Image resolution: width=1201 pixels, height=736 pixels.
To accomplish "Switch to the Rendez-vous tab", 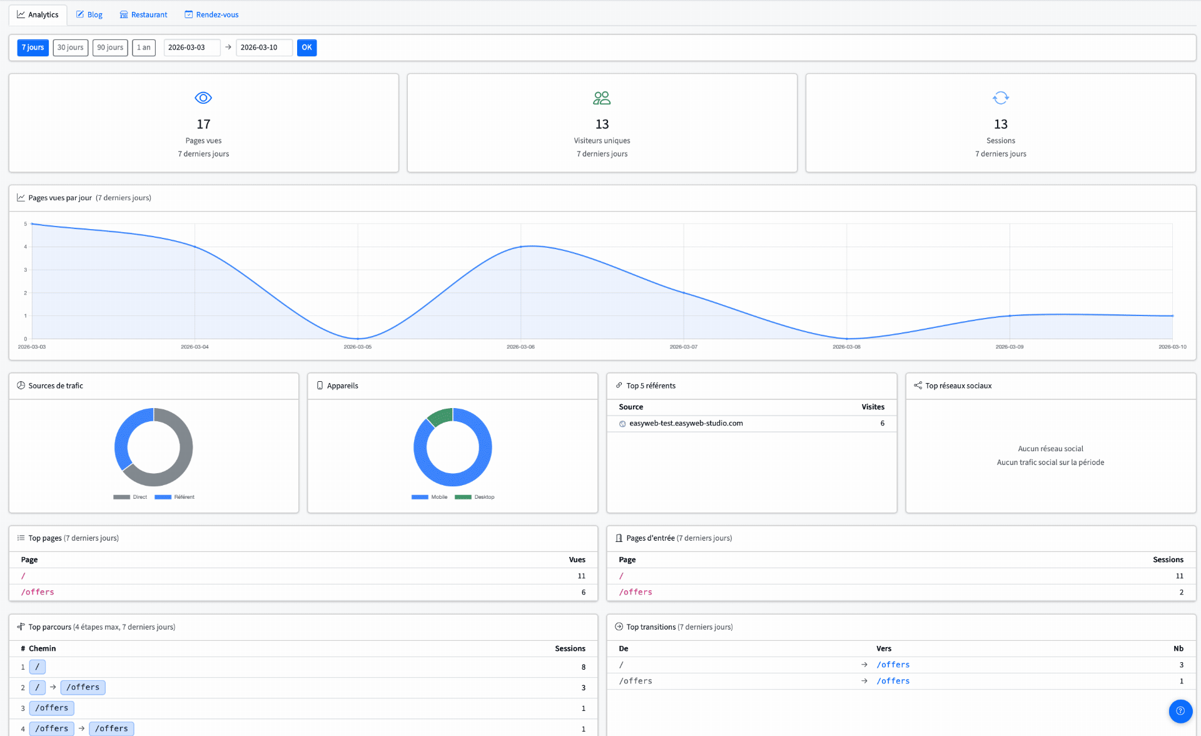I will tap(211, 14).
